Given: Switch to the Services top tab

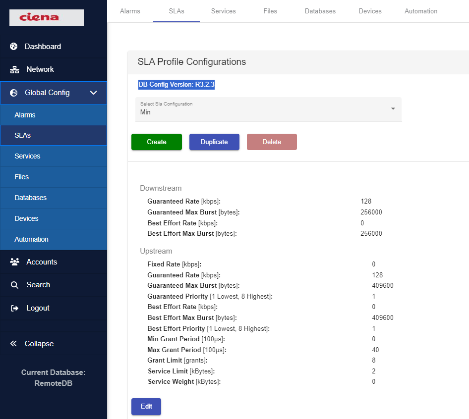Looking at the screenshot, I should click(224, 11).
